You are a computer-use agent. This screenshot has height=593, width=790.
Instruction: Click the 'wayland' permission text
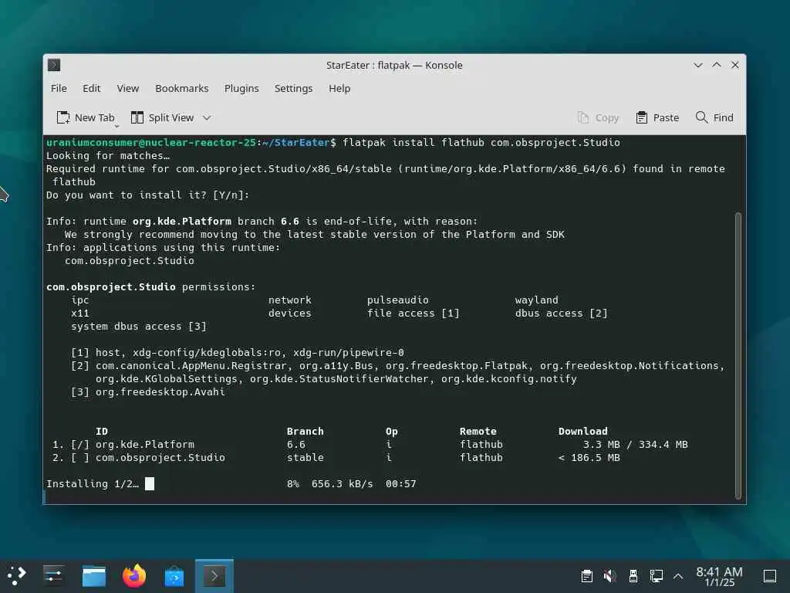(537, 300)
